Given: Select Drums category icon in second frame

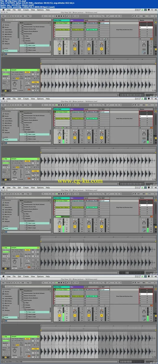Looking at the screenshot, I should point(3,116).
